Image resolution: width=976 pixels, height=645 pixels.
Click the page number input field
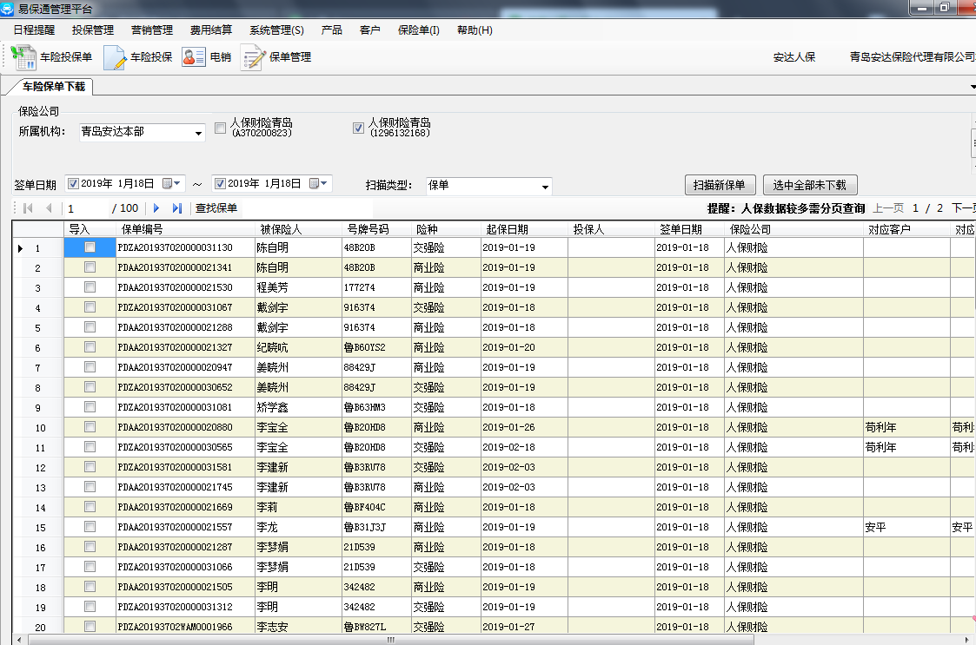pyautogui.click(x=87, y=208)
